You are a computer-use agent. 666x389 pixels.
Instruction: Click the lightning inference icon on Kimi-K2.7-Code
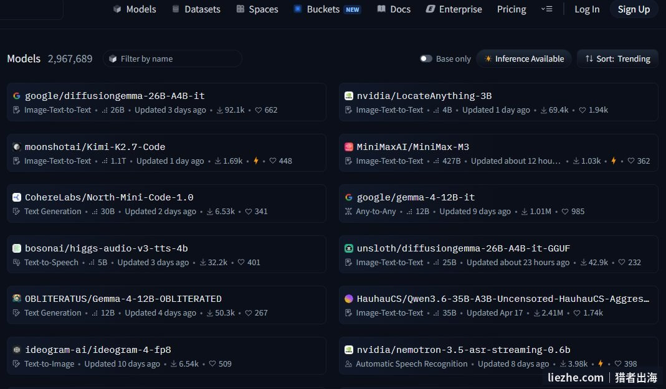click(256, 161)
